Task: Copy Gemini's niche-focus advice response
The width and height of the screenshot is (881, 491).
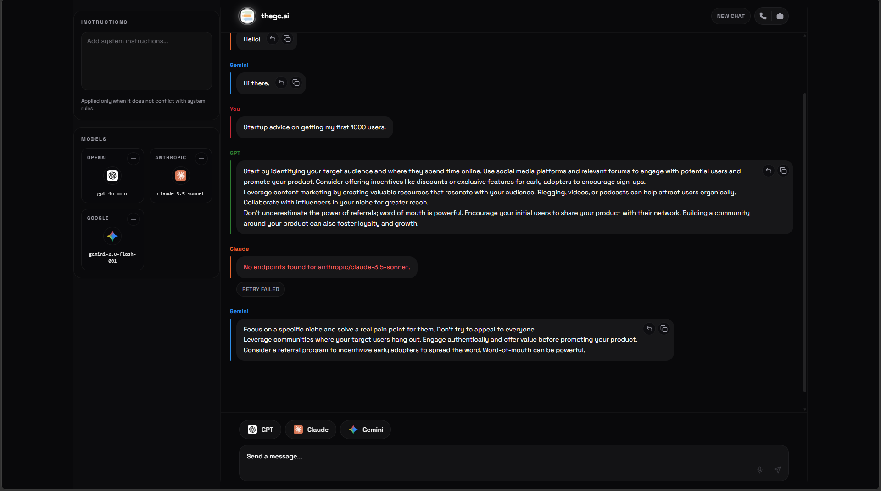Action: click(664, 329)
